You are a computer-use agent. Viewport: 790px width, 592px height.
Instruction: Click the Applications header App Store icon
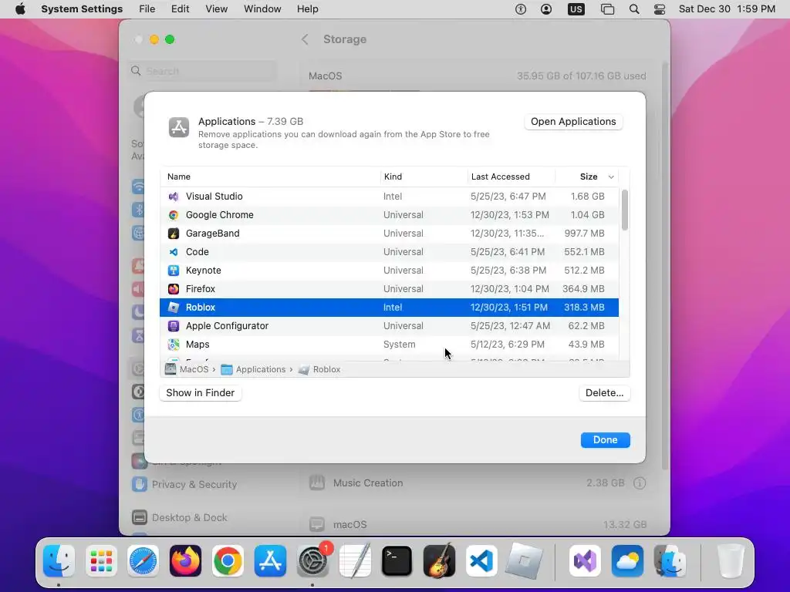click(x=179, y=127)
